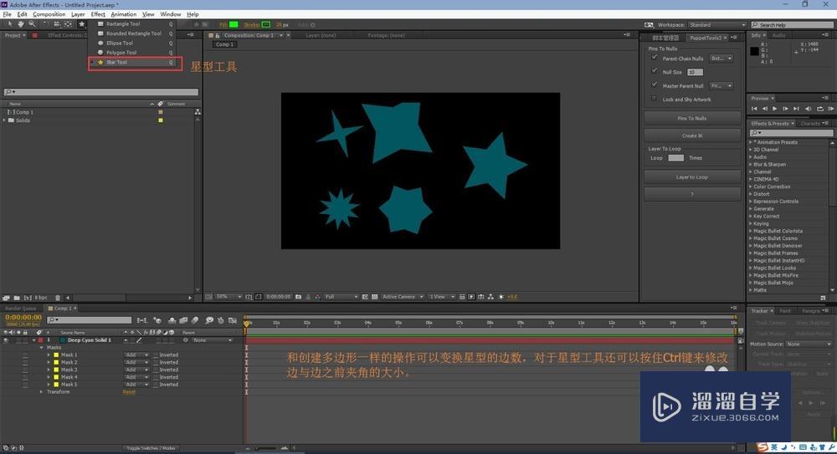This screenshot has width=837, height=454.
Task: Click Toggle Switches / Modes button
Action: pyautogui.click(x=150, y=448)
